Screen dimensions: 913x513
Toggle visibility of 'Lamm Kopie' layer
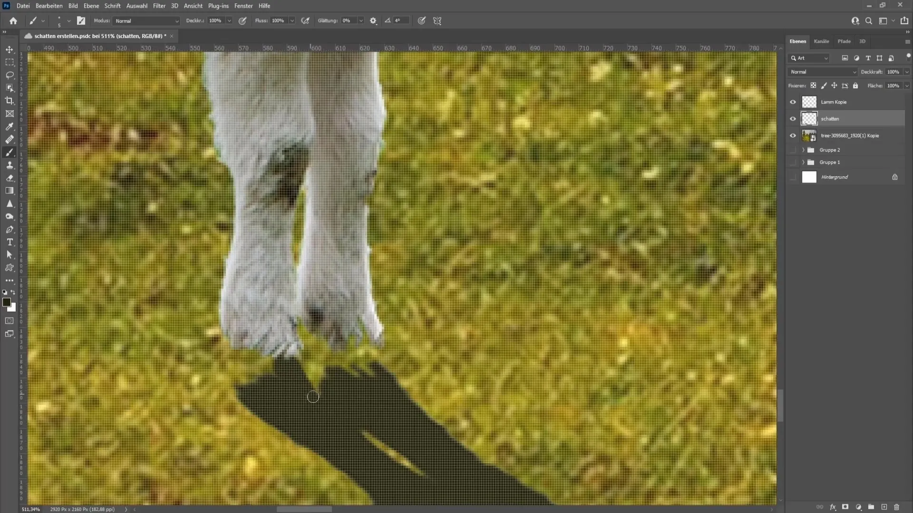(792, 102)
